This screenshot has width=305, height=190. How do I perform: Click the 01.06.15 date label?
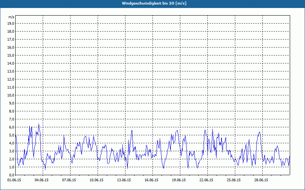point(14,180)
